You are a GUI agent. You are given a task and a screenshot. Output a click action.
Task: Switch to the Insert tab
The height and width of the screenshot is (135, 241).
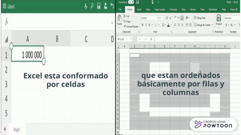[x=139, y=9]
